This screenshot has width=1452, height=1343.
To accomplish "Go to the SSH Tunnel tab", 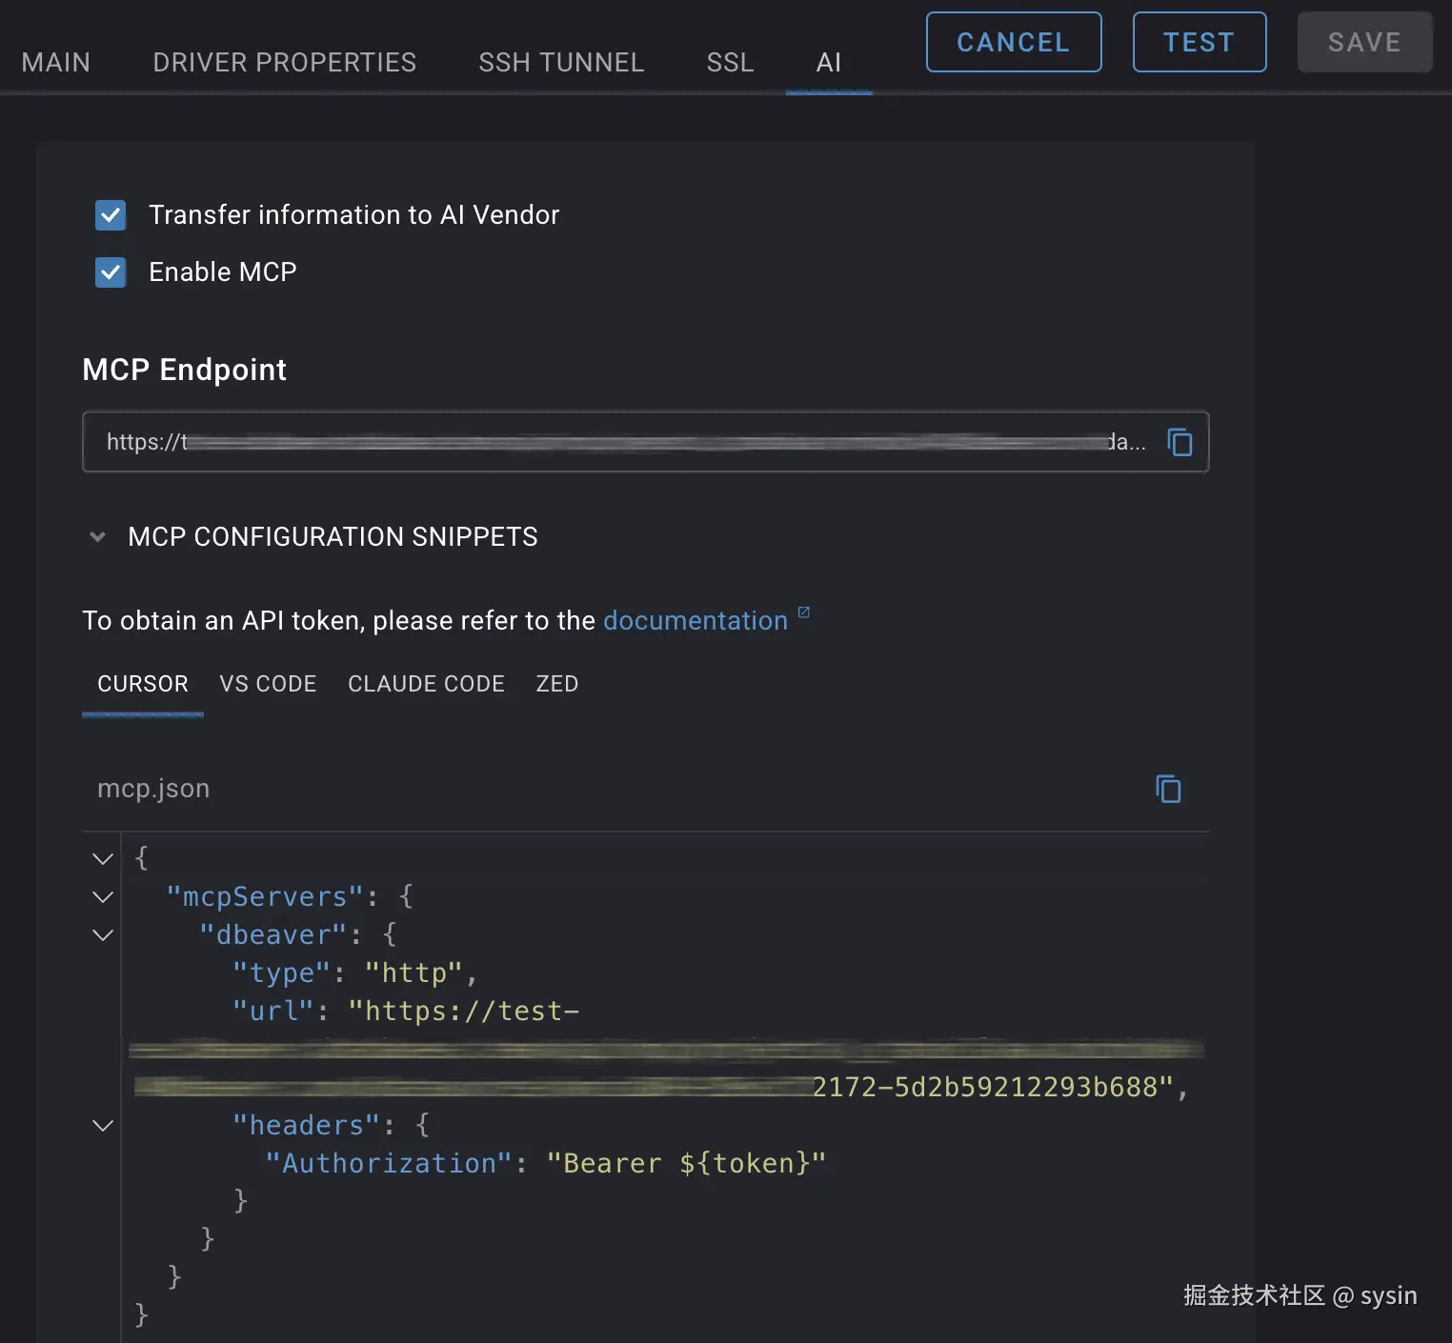I will click(561, 63).
